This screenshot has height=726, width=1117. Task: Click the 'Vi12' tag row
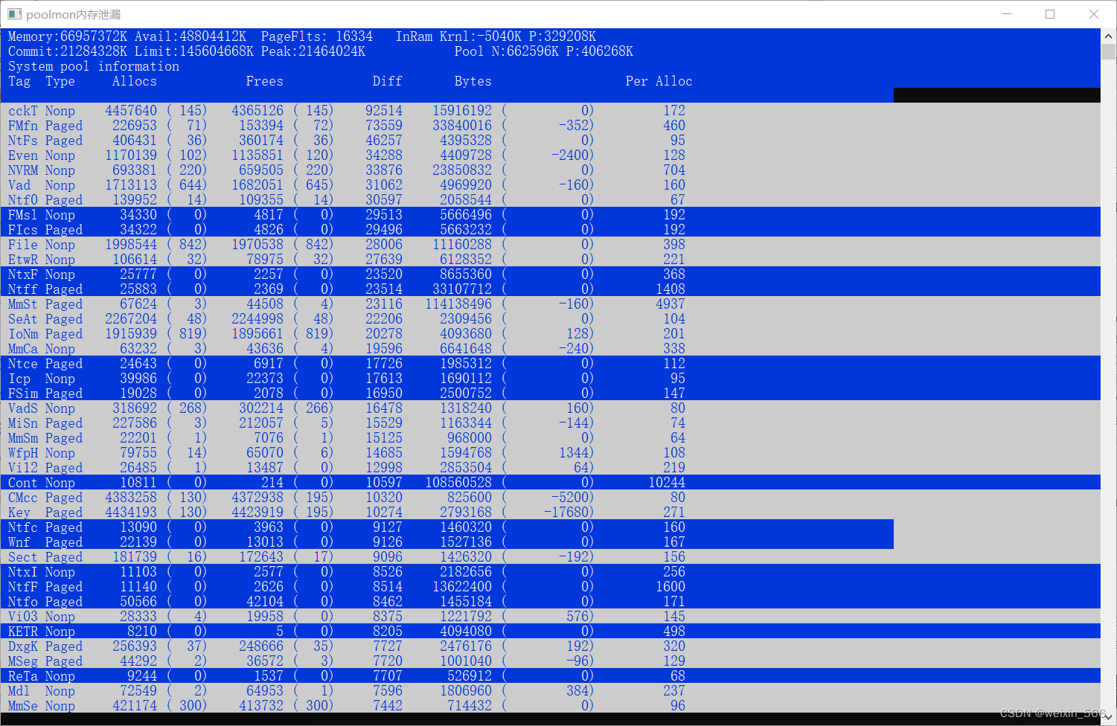pos(551,467)
